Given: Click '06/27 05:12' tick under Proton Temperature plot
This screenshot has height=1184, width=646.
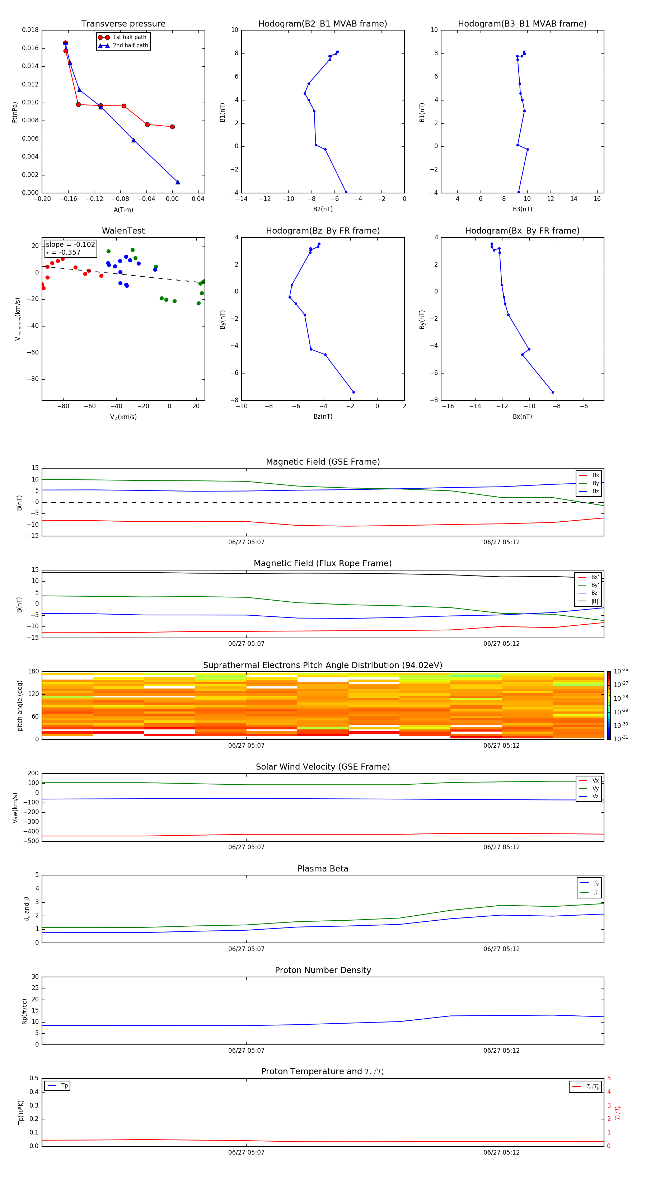Looking at the screenshot, I should (502, 1152).
